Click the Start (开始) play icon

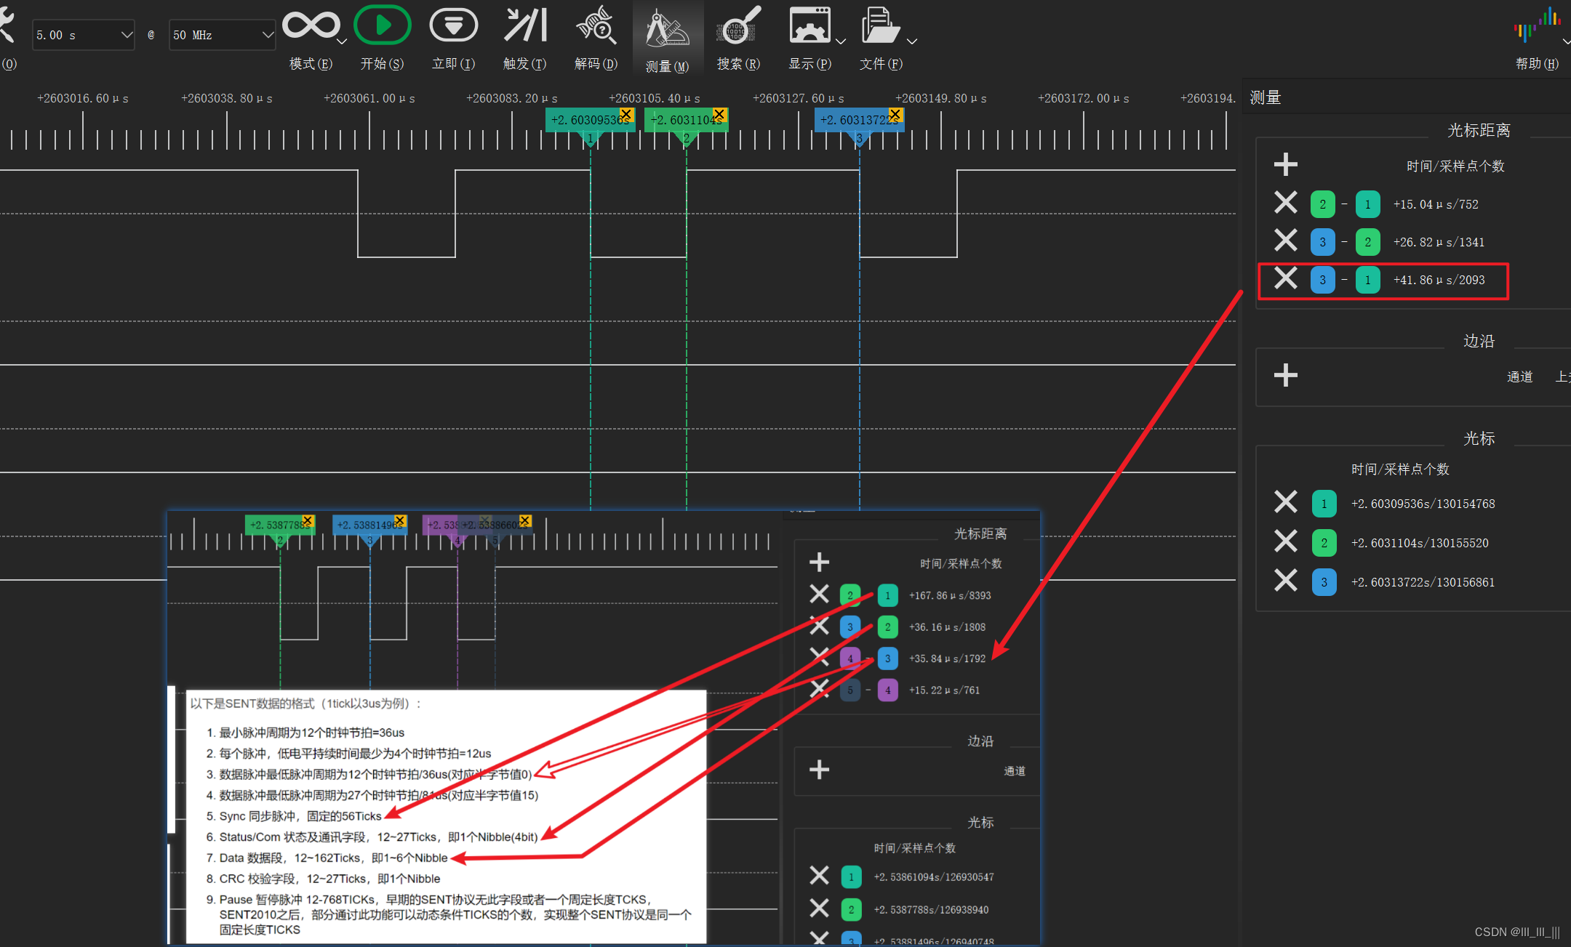point(382,26)
